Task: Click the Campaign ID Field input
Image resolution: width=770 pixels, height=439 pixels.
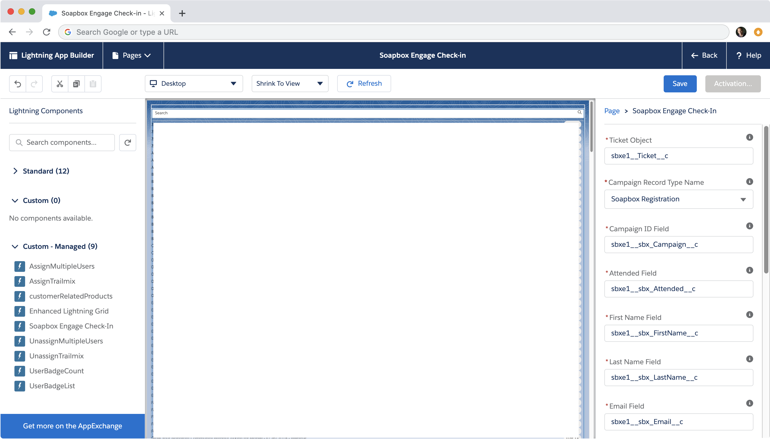Action: tap(679, 244)
